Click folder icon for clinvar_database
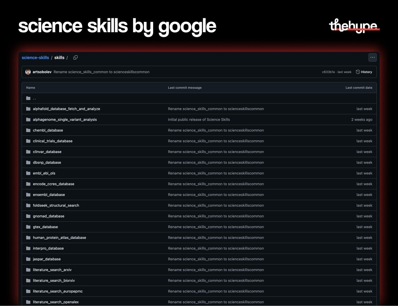The width and height of the screenshot is (398, 306). (x=28, y=152)
